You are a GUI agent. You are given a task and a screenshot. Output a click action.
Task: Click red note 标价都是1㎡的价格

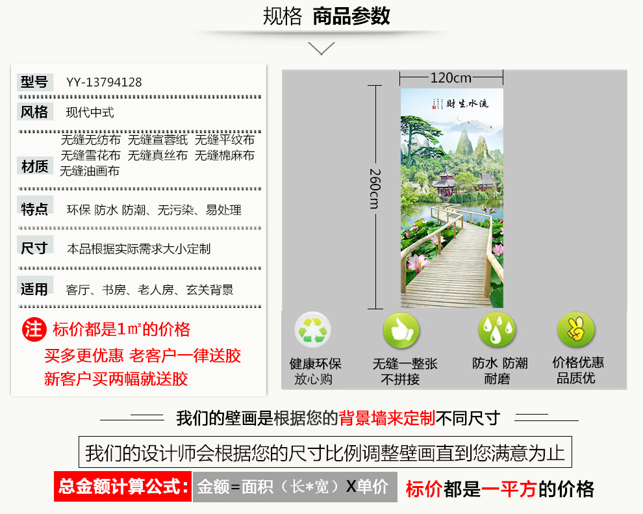click(121, 329)
